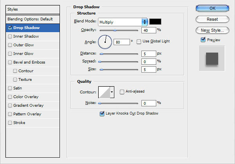Click the Opacity value field
This screenshot has width=235, height=164.
(149, 30)
